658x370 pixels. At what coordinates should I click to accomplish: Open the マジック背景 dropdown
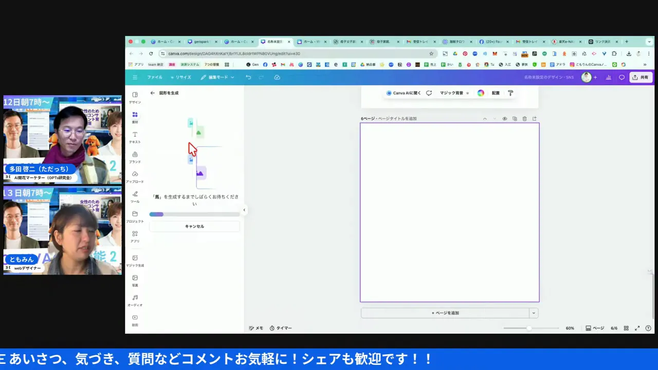(x=467, y=93)
